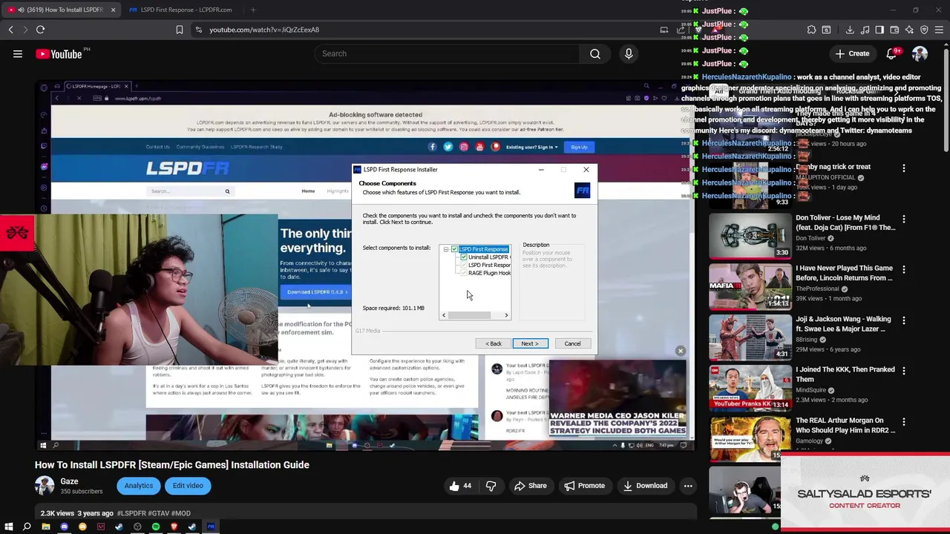Click the Promote button
Screen dimensions: 950x534
pyautogui.click(x=584, y=486)
